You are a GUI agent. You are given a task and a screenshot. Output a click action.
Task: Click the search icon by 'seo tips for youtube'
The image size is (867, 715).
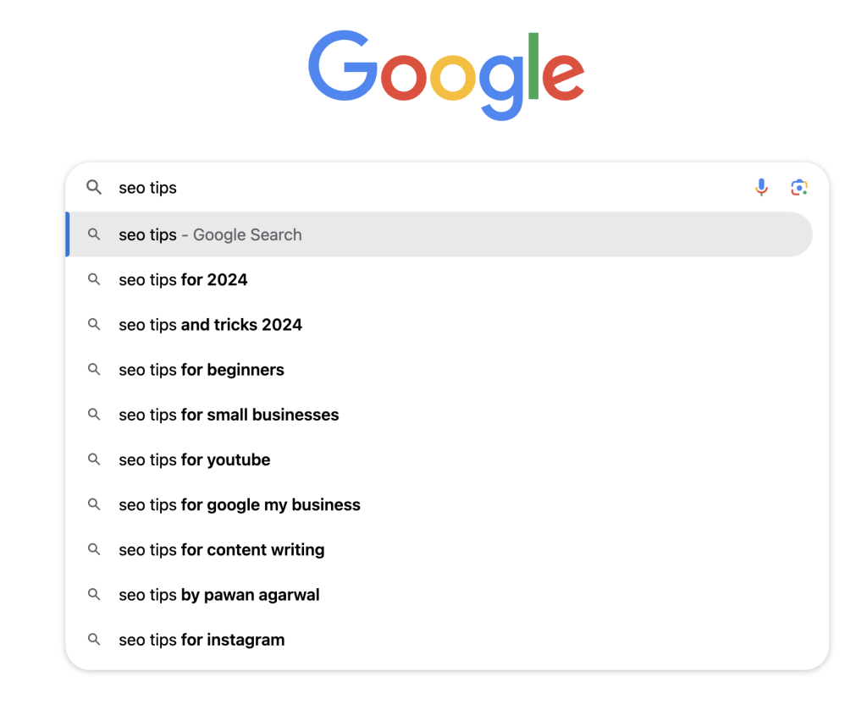pyautogui.click(x=94, y=459)
